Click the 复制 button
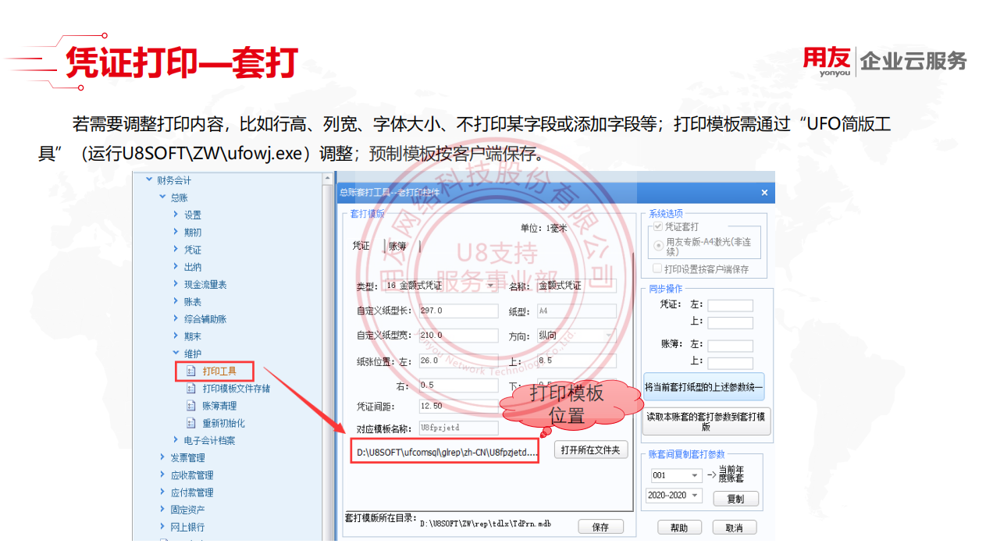Image resolution: width=993 pixels, height=558 pixels. pyautogui.click(x=735, y=499)
